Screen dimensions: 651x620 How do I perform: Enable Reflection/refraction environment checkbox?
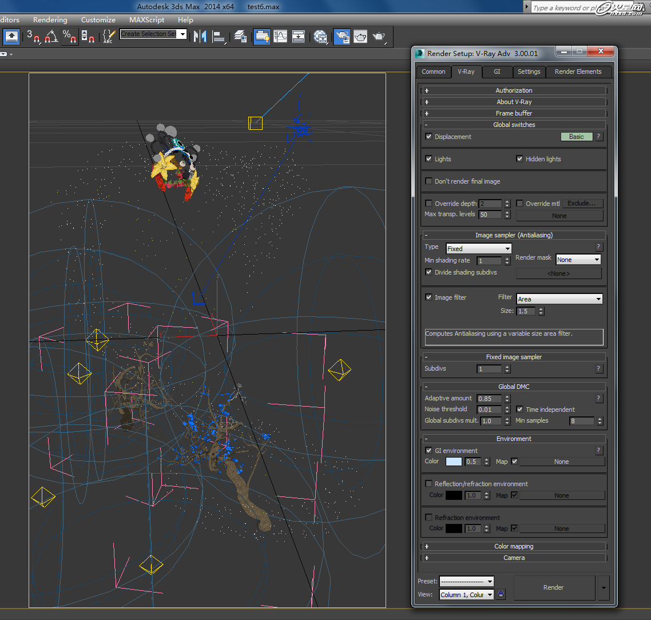click(428, 483)
